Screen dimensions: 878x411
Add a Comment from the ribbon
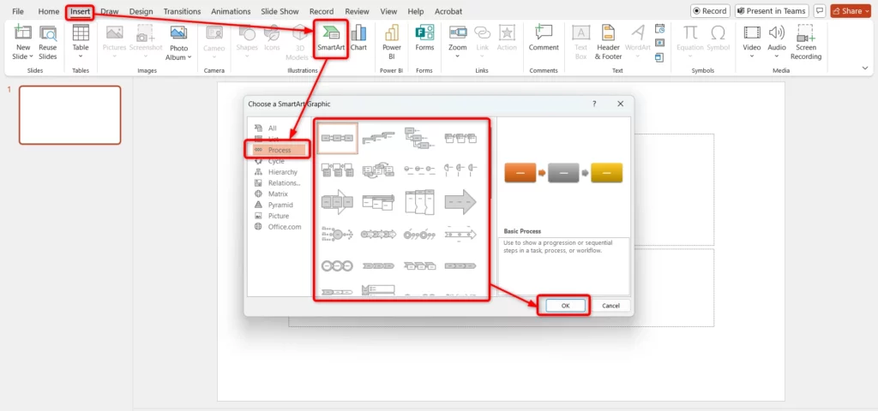(544, 39)
